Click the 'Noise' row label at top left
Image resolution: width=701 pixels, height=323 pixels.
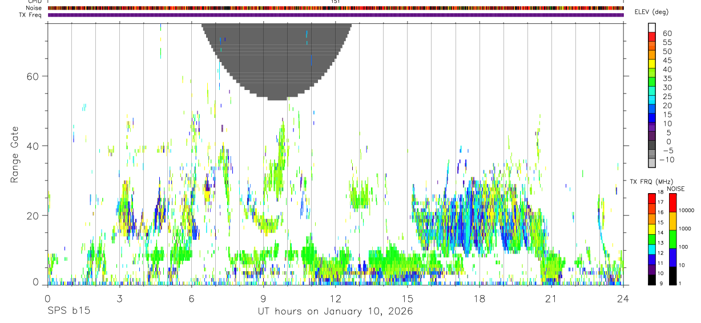pos(34,8)
